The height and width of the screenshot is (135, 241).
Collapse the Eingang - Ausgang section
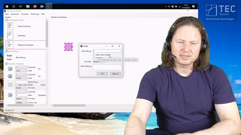point(6,64)
